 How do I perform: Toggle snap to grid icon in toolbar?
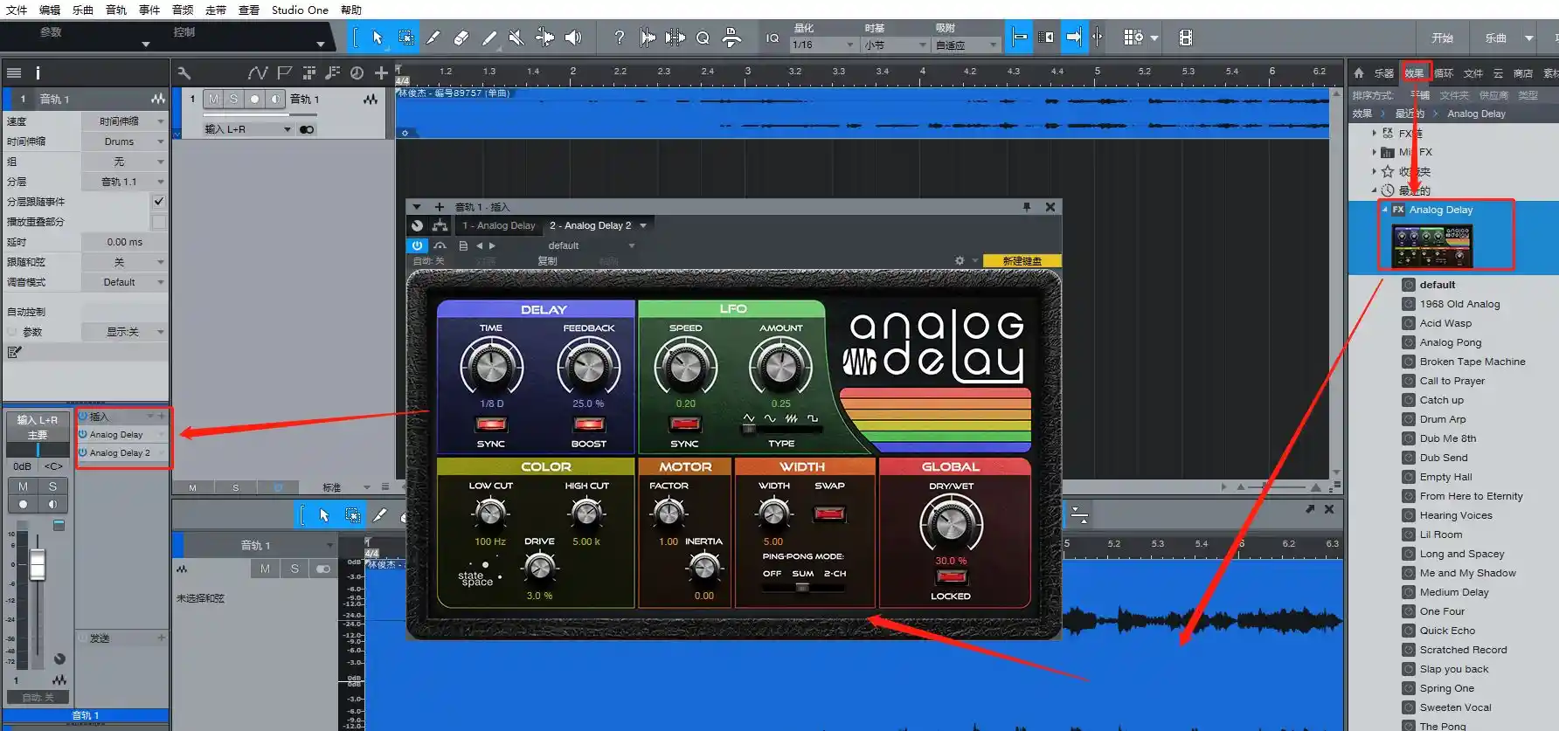(x=1019, y=37)
